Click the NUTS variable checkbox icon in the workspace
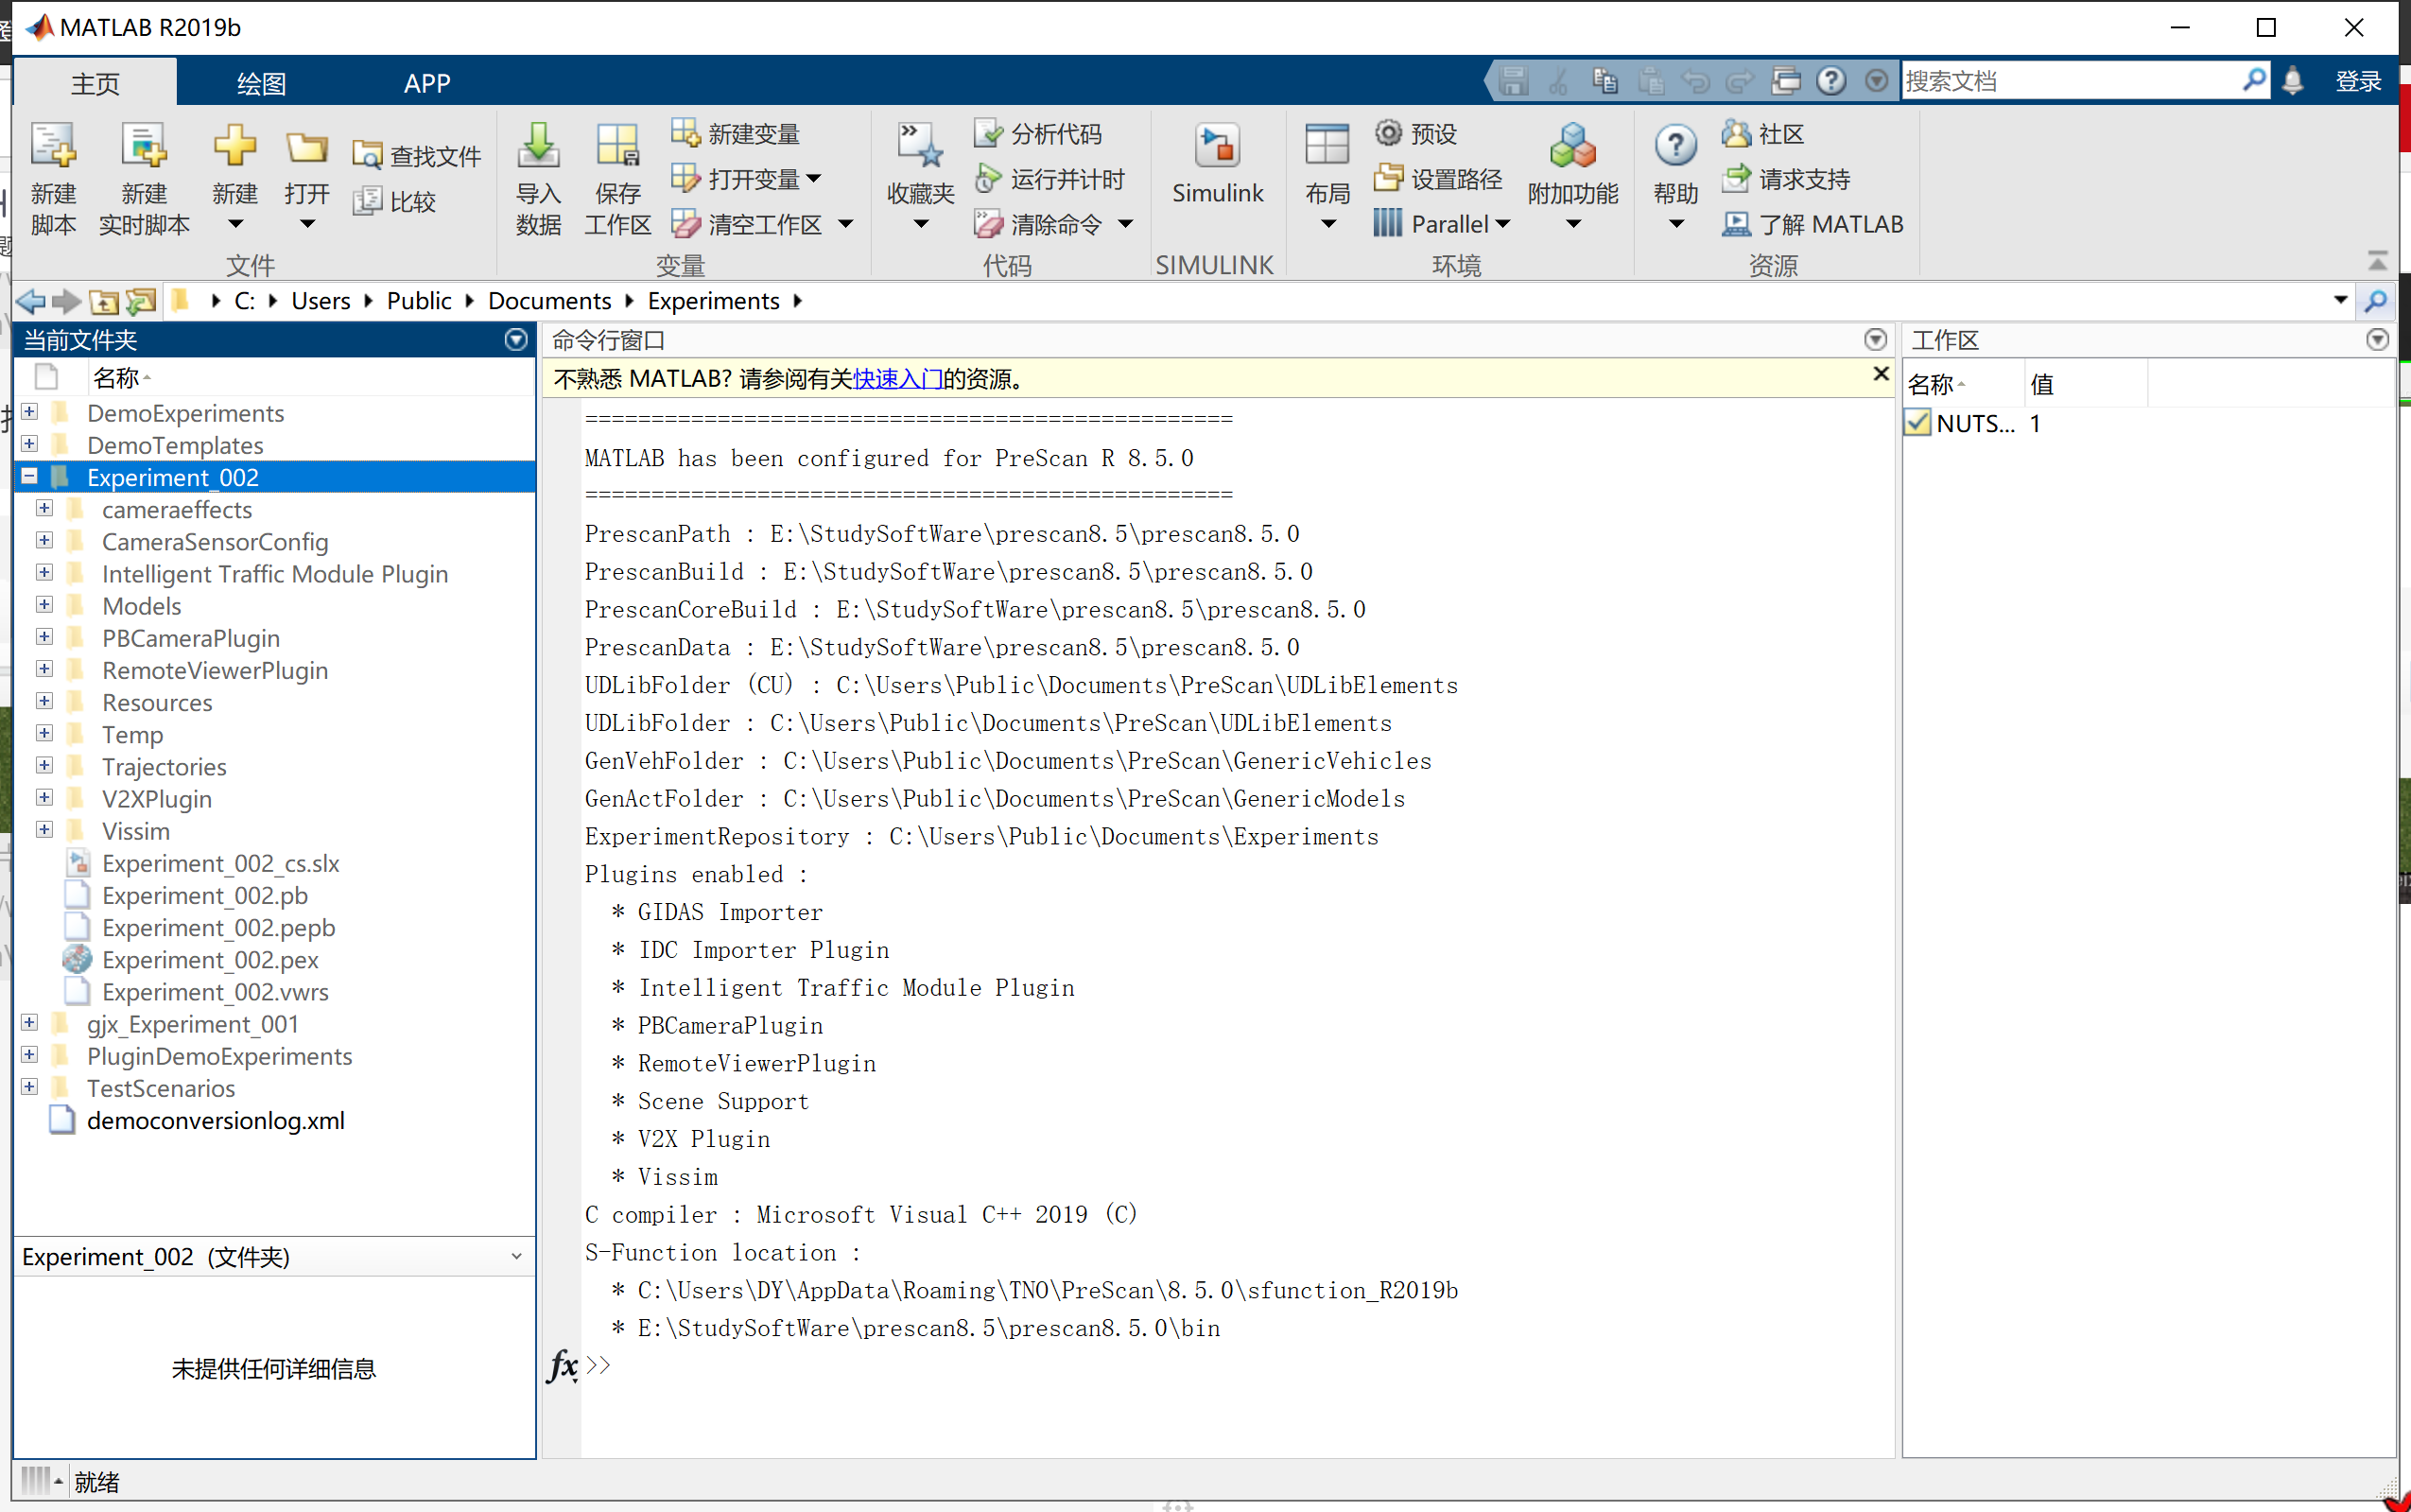Screen dimensions: 2411x1512 pos(1917,423)
